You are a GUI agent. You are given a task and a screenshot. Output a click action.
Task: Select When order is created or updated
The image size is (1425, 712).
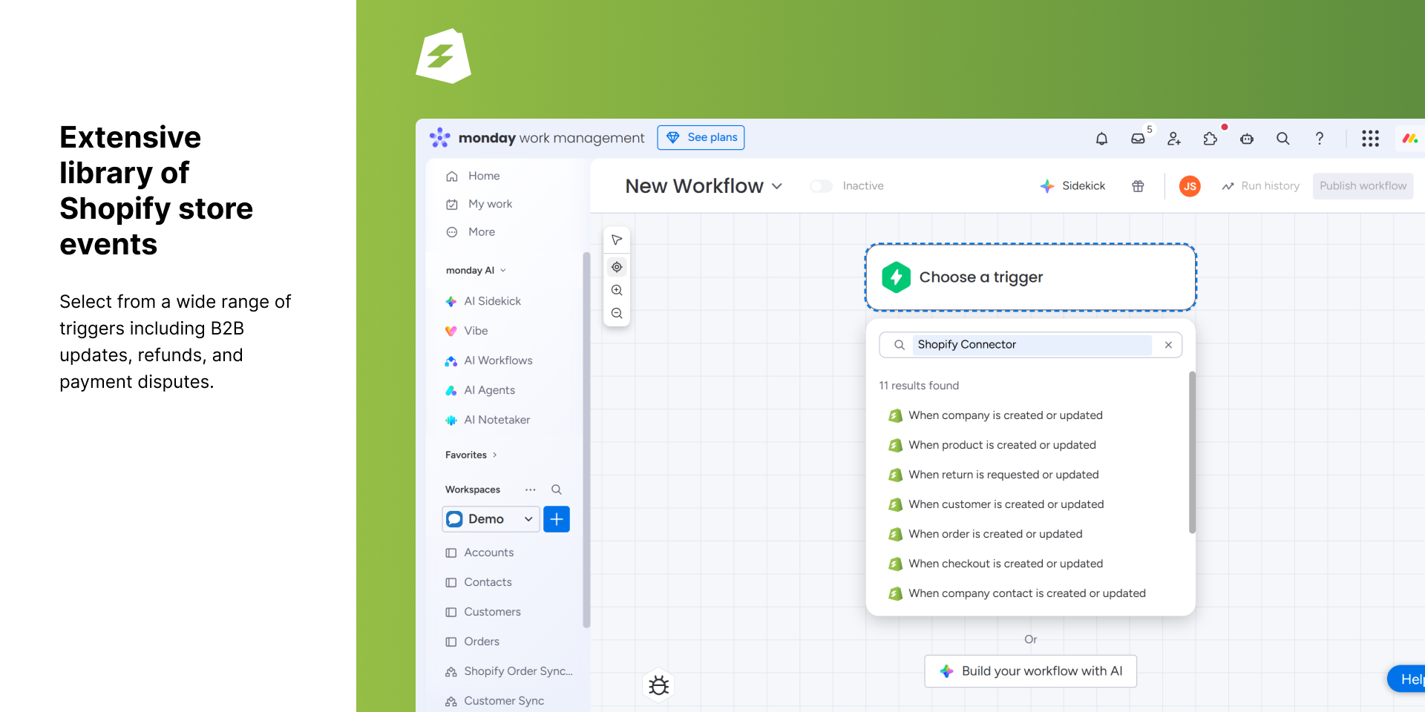point(995,534)
